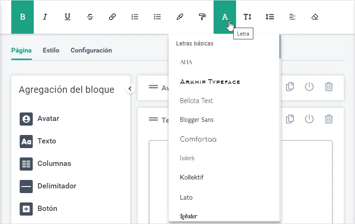Add a Botón block
Viewport: 355px width, 224px height.
coord(47,209)
